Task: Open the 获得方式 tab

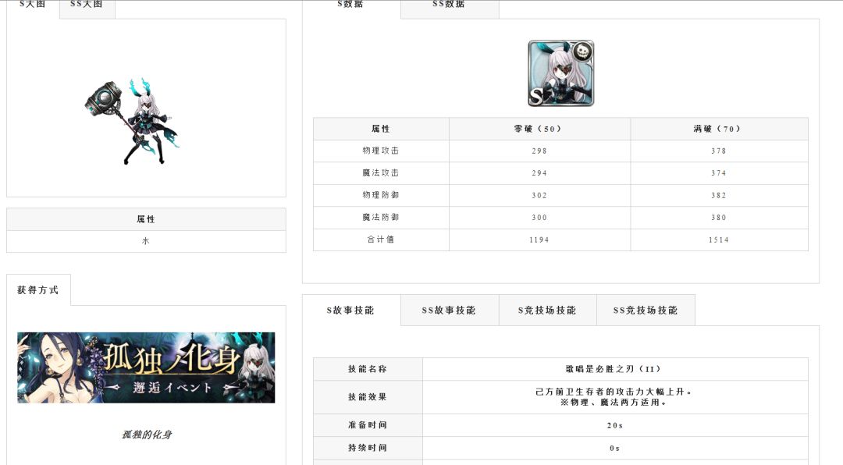Action: click(38, 289)
